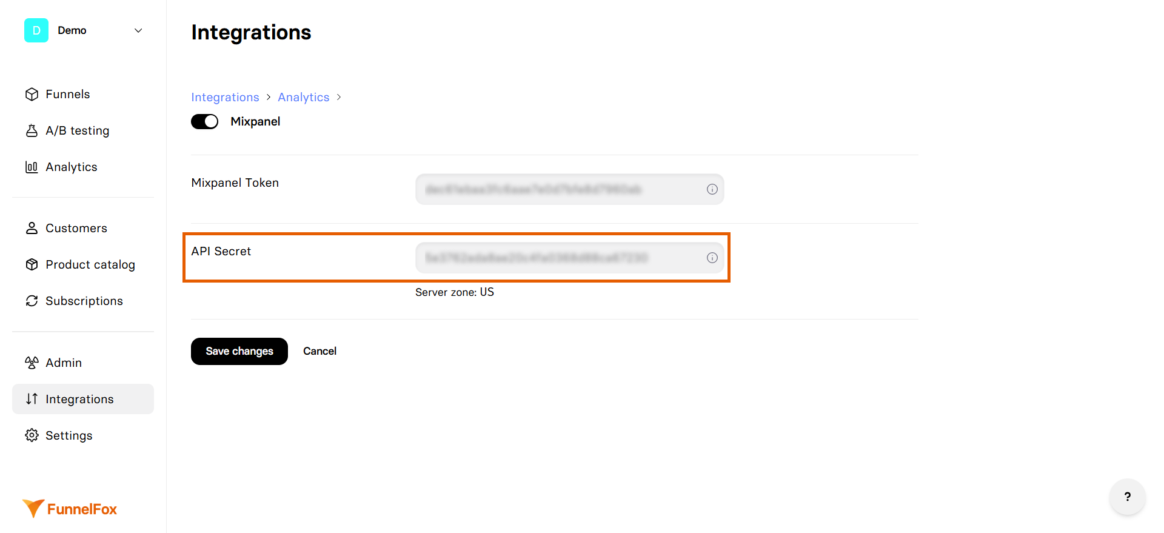Click the Integrations page heading

point(251,32)
